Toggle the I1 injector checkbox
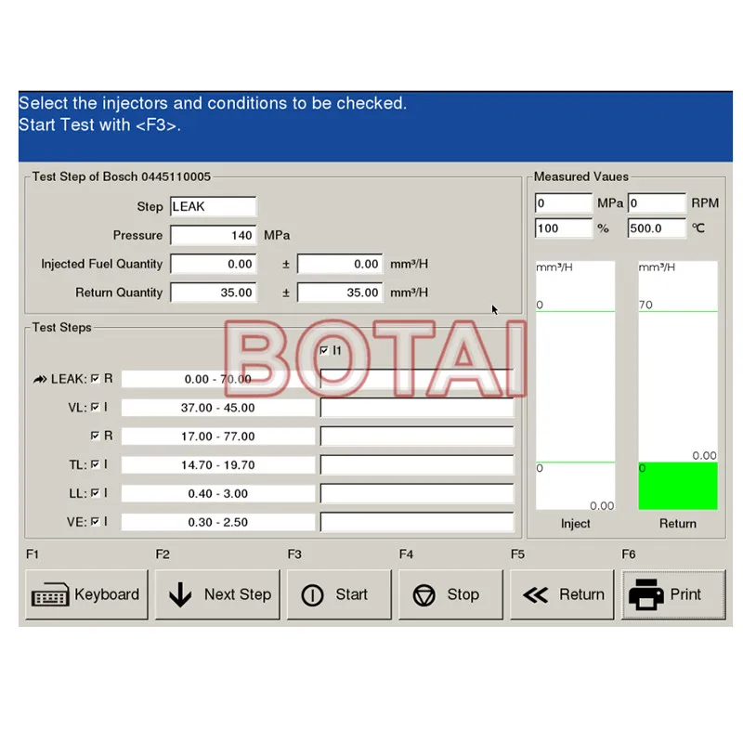This screenshot has height=743, width=743. 324,351
